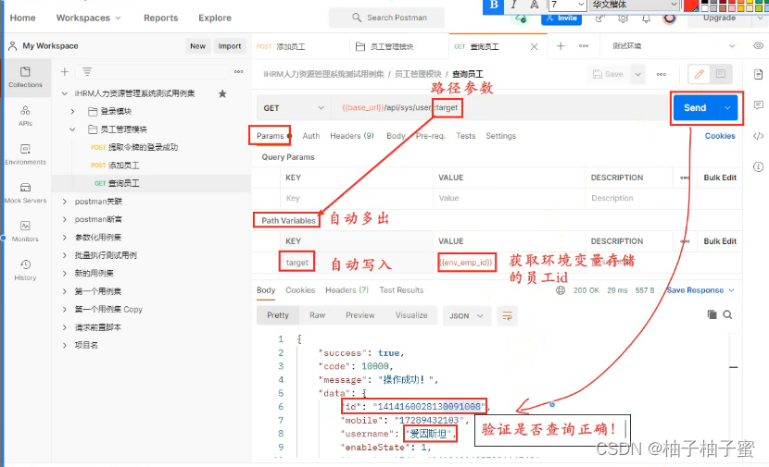Pick the large red current color swatch

[690, 5]
